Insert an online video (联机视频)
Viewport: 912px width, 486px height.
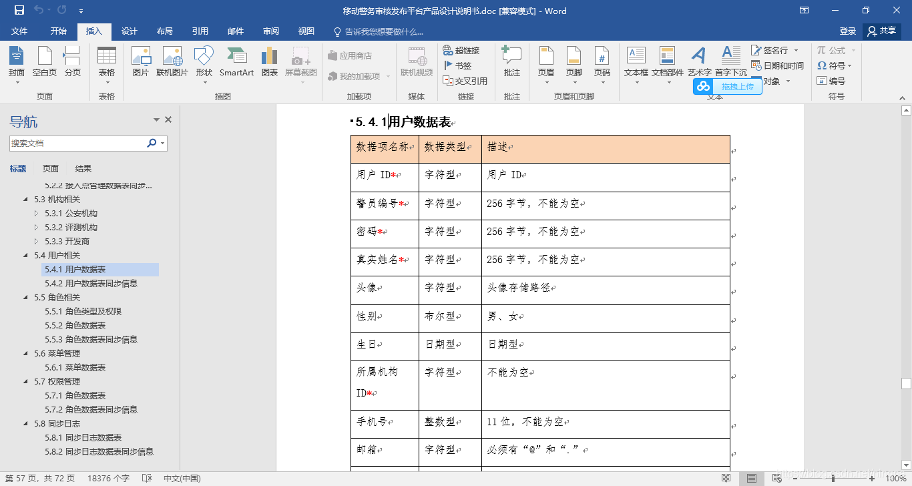[x=417, y=61]
